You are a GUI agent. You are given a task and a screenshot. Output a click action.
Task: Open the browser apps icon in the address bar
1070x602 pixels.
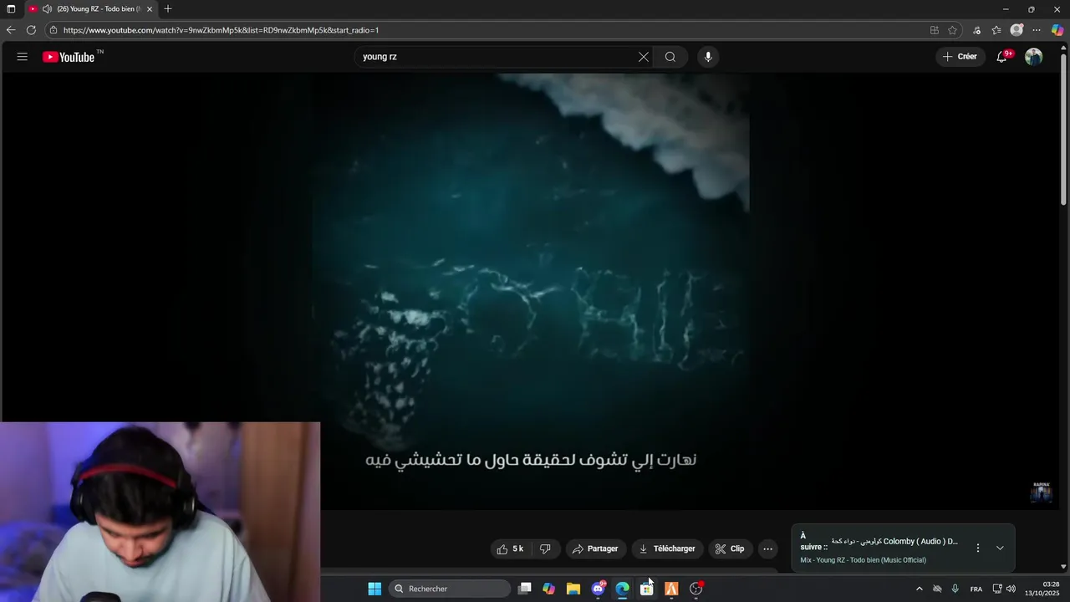935,30
